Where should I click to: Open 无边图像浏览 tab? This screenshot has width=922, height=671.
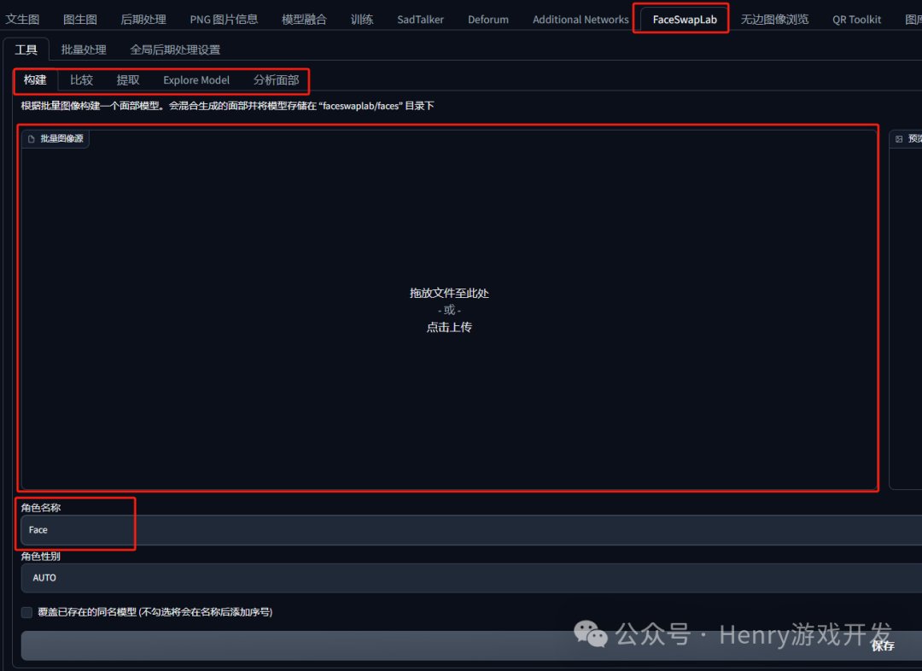coord(774,20)
